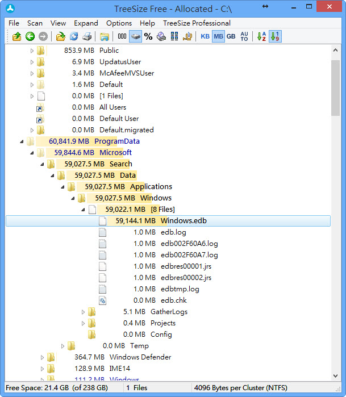The height and width of the screenshot is (397, 346).
Task: Go up one folder level icon
Action: (16, 36)
